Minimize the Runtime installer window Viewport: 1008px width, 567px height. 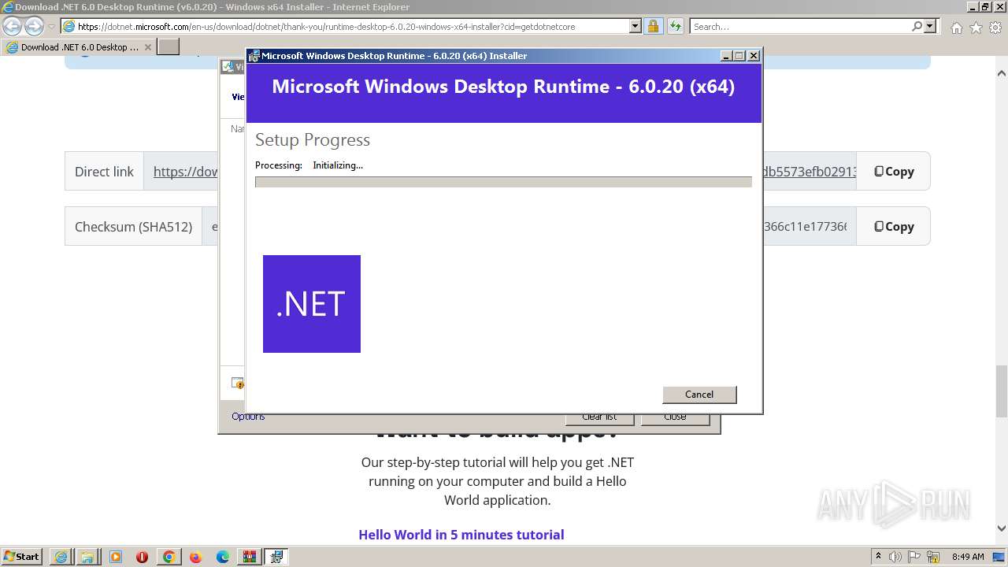pos(726,56)
